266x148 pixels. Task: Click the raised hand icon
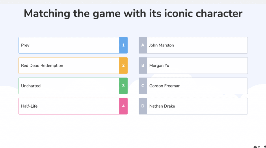[x=255, y=147]
